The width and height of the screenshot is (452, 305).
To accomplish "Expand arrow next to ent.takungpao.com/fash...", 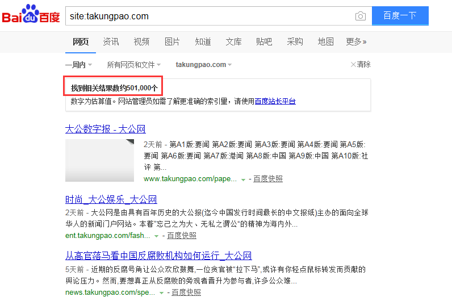I will coord(157,236).
